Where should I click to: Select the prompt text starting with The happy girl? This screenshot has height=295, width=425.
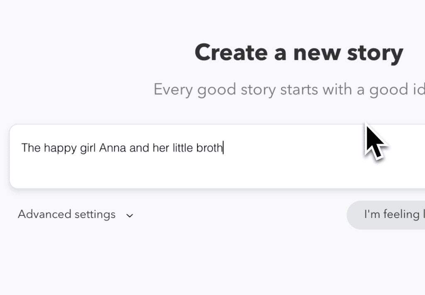(122, 148)
